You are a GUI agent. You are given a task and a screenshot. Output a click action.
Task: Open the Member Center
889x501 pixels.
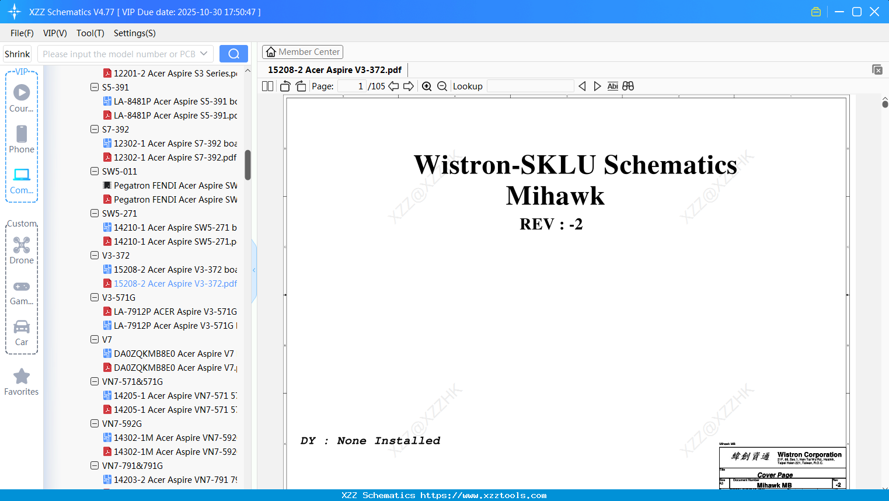click(302, 52)
